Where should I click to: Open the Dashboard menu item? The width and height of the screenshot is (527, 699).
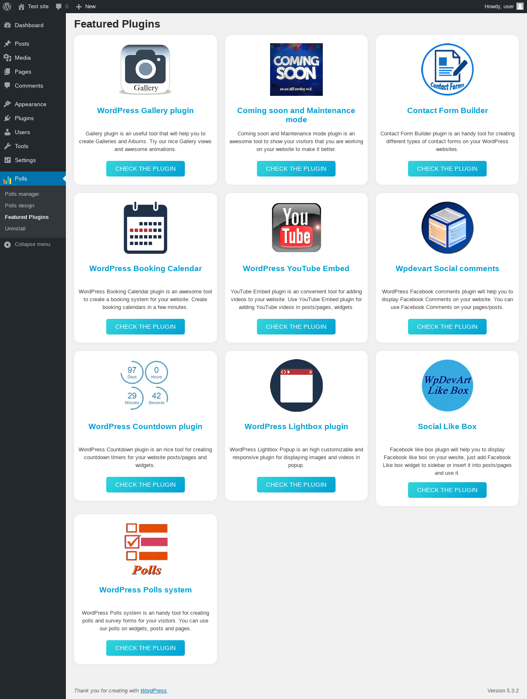tap(33, 25)
